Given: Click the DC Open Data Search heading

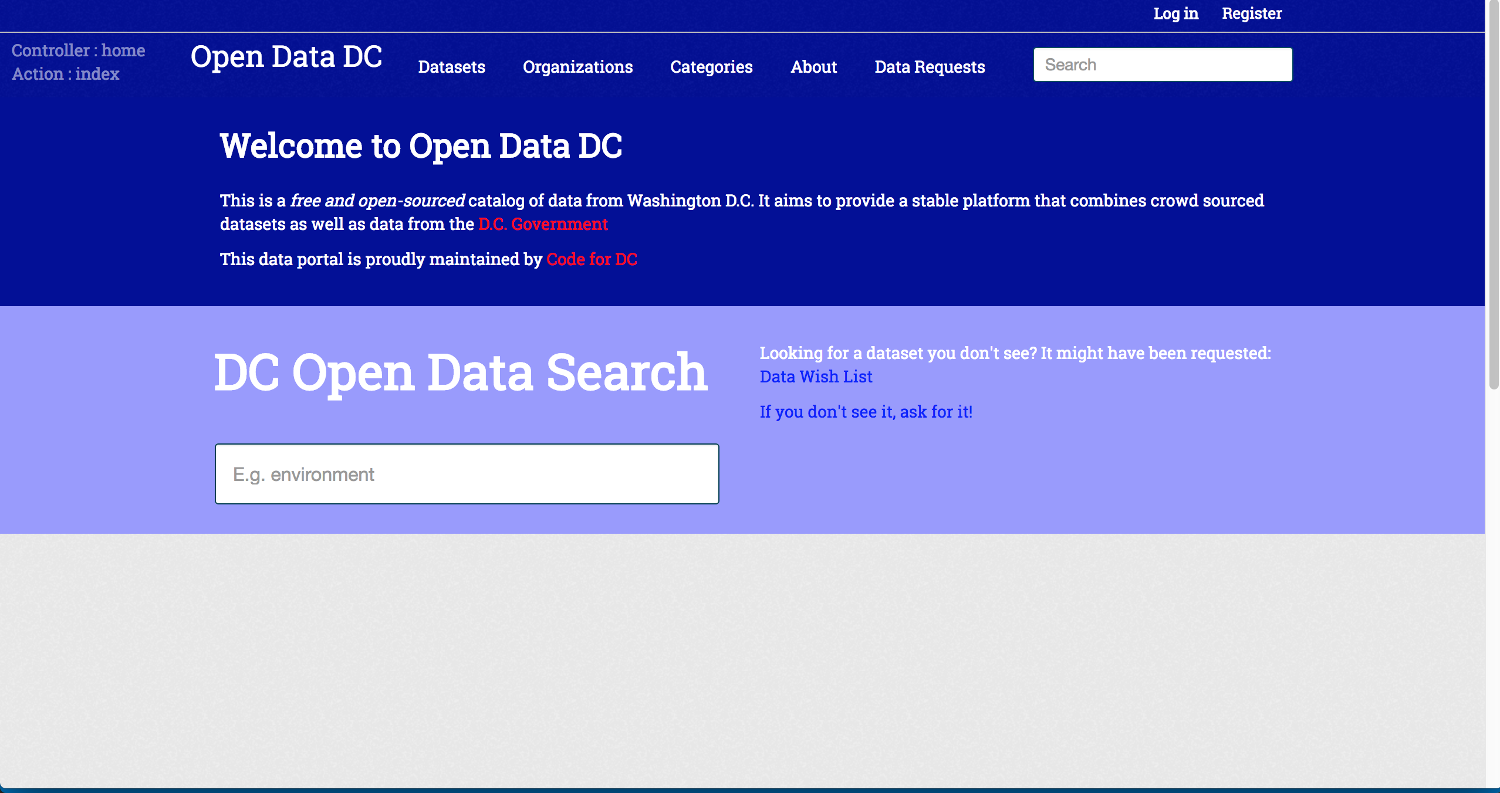Looking at the screenshot, I should 461,372.
